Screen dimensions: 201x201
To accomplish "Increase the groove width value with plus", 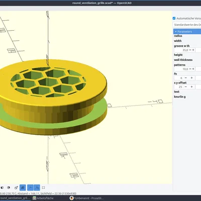I will [x=193, y=50].
